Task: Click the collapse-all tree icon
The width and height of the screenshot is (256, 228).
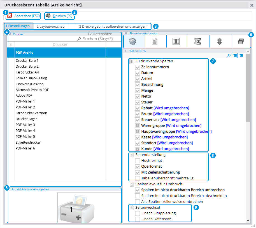Action: point(241,56)
